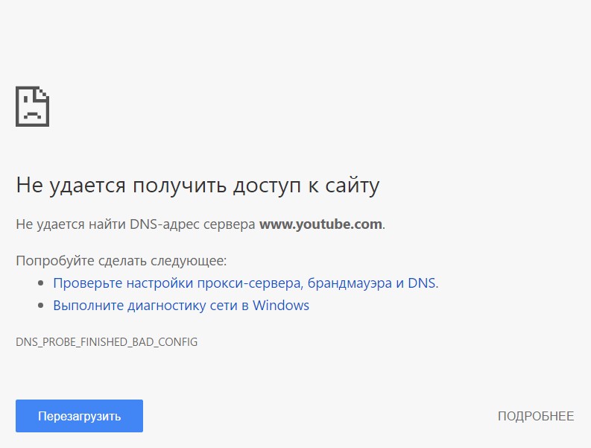The height and width of the screenshot is (448, 591).
Task: Click the frowning mouth on the page icon
Action: 32,115
